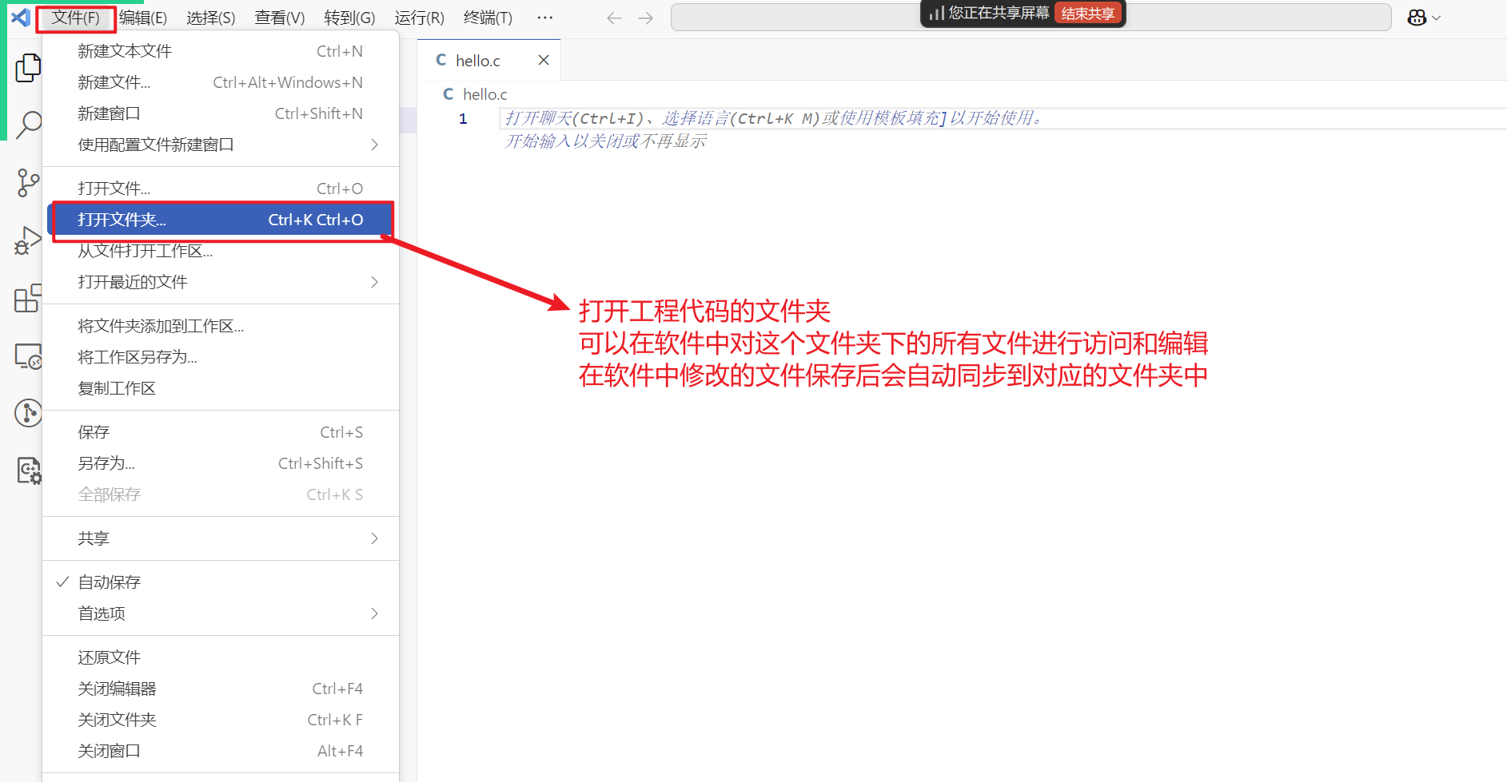This screenshot has width=1507, height=782.
Task: Click the navigate back arrow
Action: pyautogui.click(x=614, y=18)
